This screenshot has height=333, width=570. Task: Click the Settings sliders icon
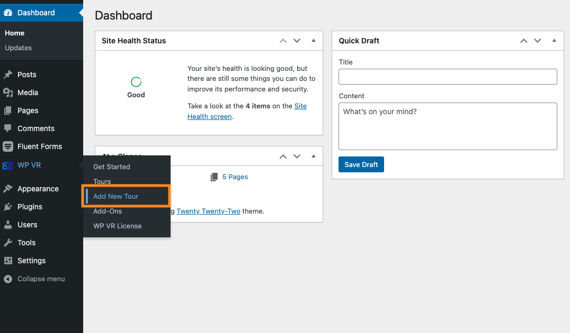(8, 261)
